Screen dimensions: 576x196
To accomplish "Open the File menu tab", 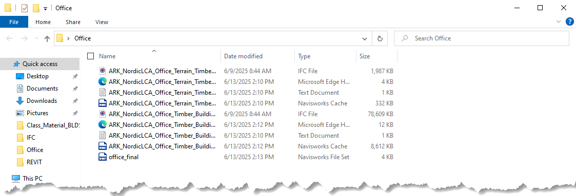I will click(x=14, y=22).
